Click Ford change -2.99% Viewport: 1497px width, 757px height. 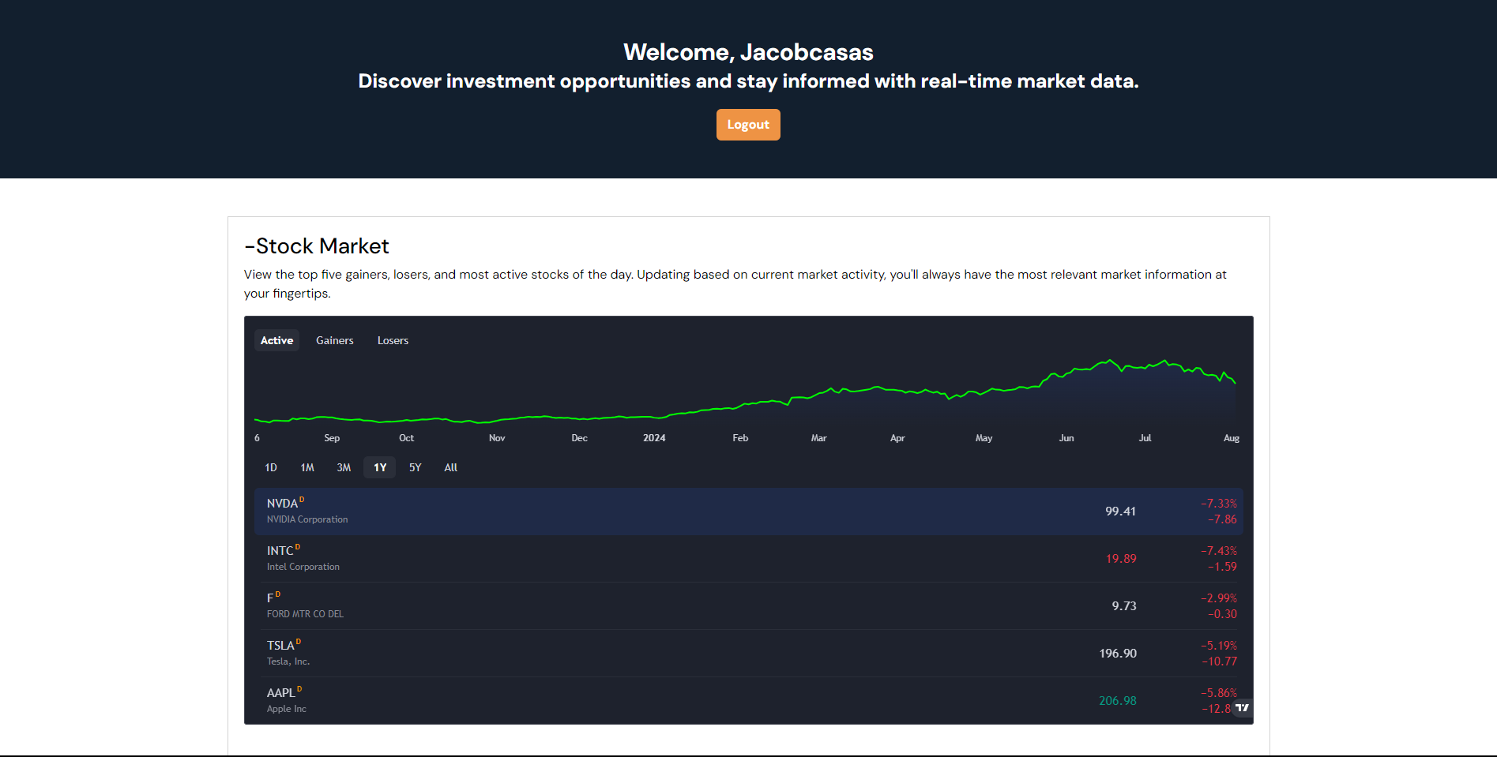coord(1219,598)
